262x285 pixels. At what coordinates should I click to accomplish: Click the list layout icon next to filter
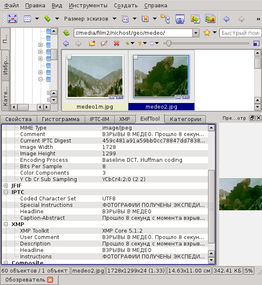(x=152, y=43)
